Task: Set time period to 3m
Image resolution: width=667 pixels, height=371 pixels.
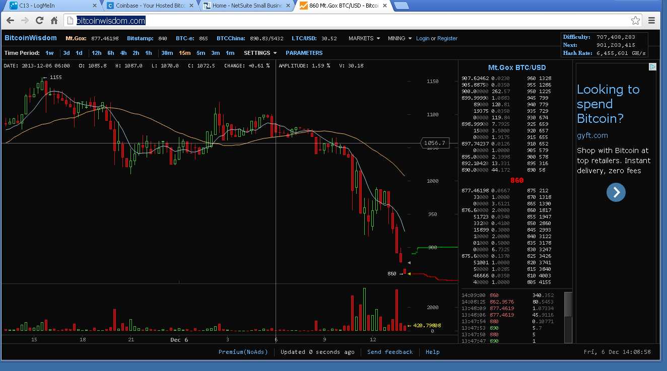Action: [216, 53]
